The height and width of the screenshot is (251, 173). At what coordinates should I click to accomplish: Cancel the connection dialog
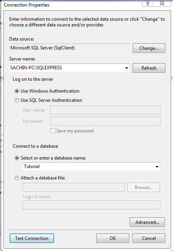click(x=149, y=238)
